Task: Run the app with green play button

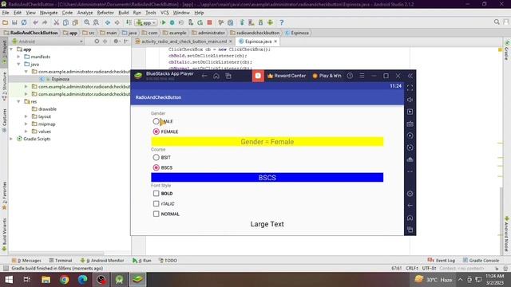Action: point(163,22)
